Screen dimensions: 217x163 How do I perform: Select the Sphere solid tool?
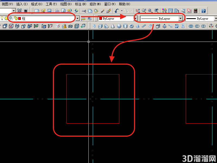(119, 26)
